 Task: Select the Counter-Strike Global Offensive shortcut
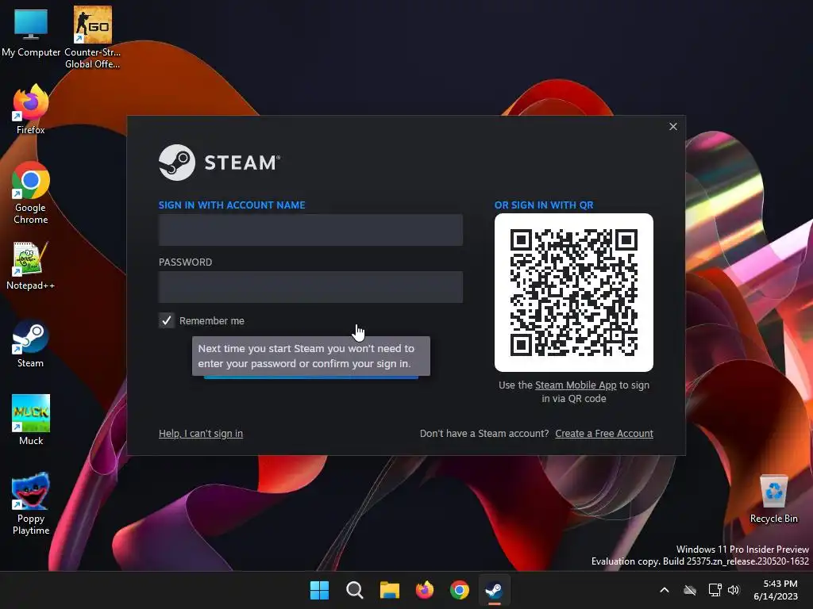point(92,37)
